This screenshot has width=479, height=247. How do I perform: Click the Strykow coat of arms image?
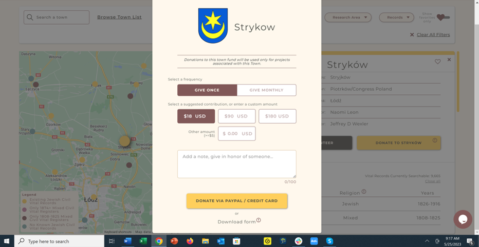[213, 26]
